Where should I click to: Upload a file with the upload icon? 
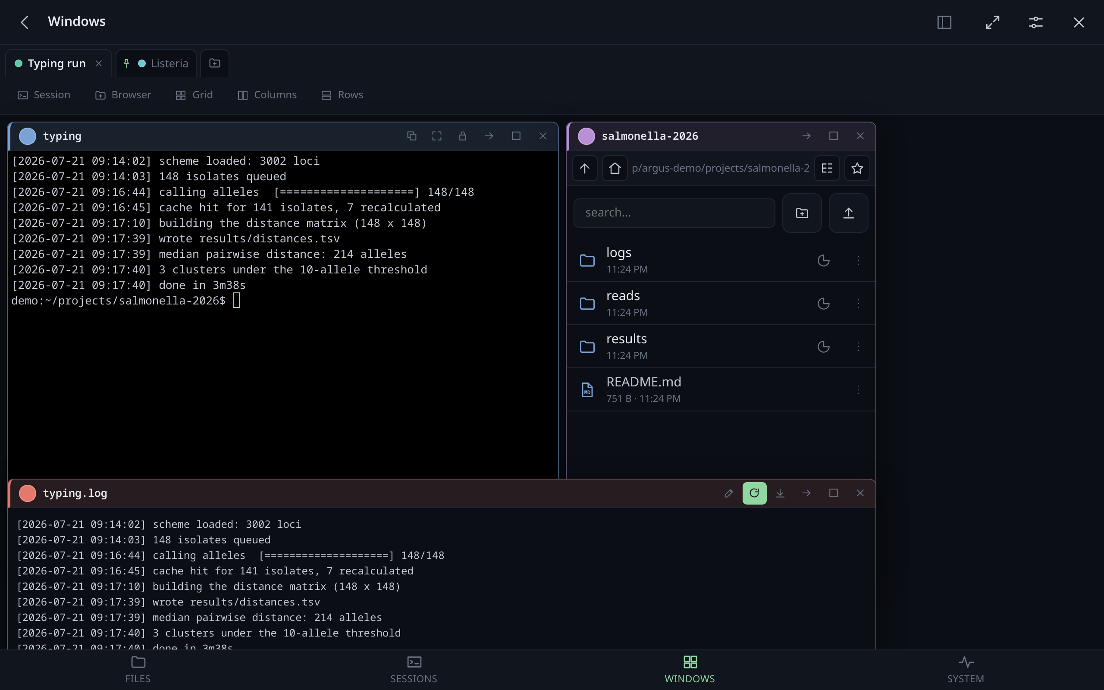849,213
